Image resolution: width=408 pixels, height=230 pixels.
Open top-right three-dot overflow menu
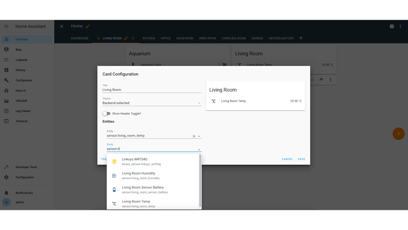(x=400, y=26)
